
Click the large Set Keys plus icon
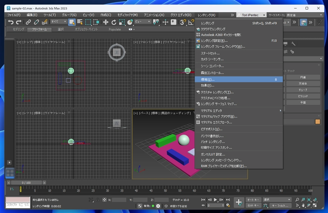(x=239, y=202)
